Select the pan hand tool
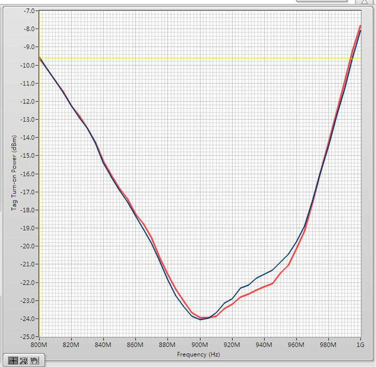Screen dimensions: 376x367 coord(34,360)
